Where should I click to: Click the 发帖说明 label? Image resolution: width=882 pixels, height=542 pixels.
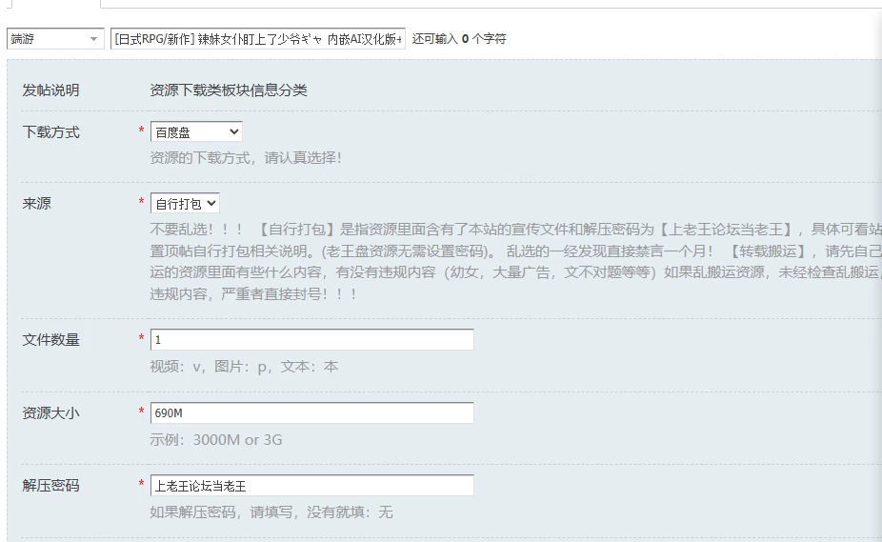point(50,90)
